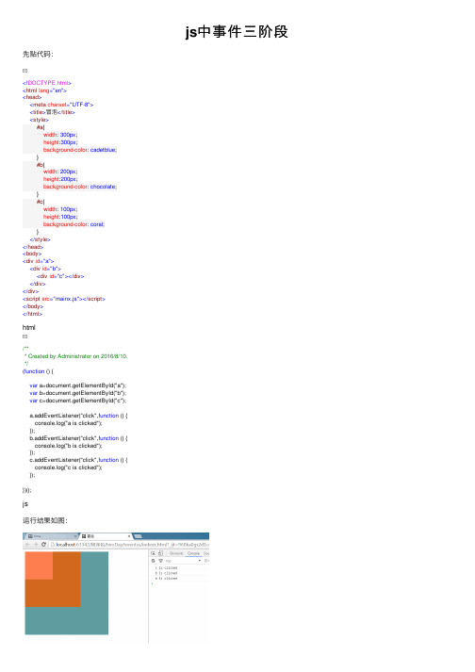
Task: Click the browser forward arrow in the embedded screenshot
Action: (x=36, y=544)
